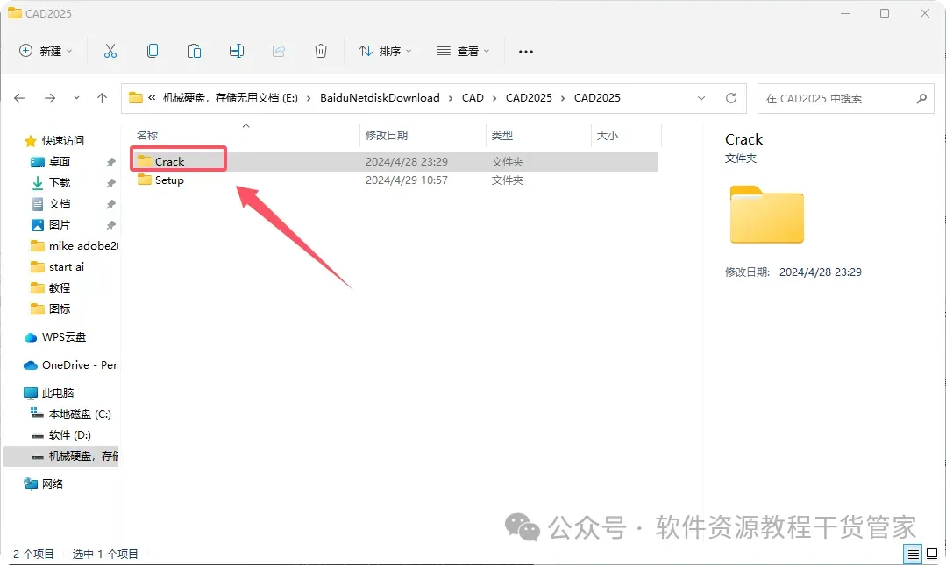Click the folder thumbnail in preview pane
The height and width of the screenshot is (565, 946).
pos(767,215)
